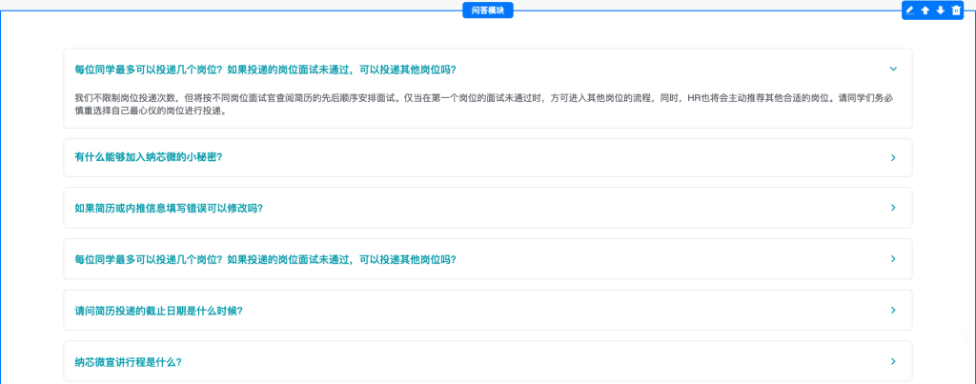Select the 问答模块 label tab
The height and width of the screenshot is (384, 976).
tap(488, 10)
